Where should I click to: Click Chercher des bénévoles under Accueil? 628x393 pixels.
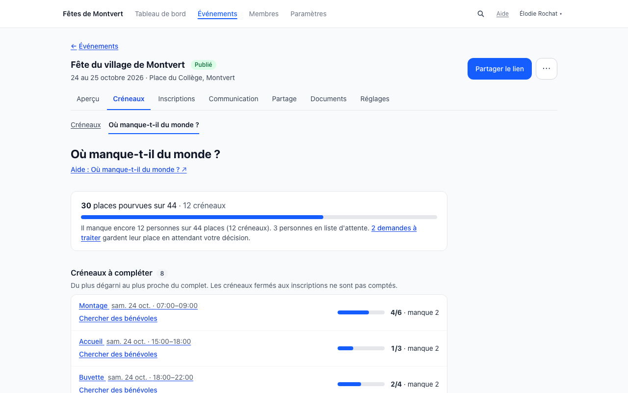(x=118, y=354)
